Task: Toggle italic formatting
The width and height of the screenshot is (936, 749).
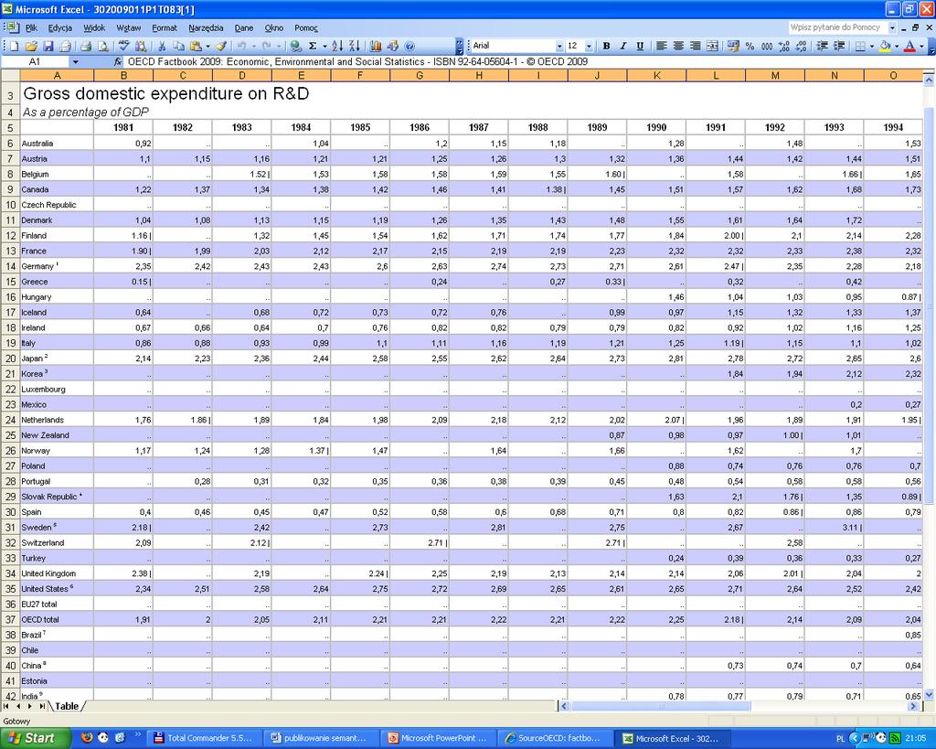Action: (623, 46)
